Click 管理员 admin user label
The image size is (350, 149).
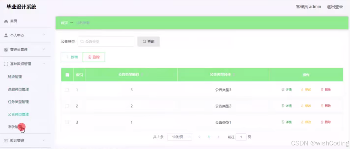tap(308, 7)
